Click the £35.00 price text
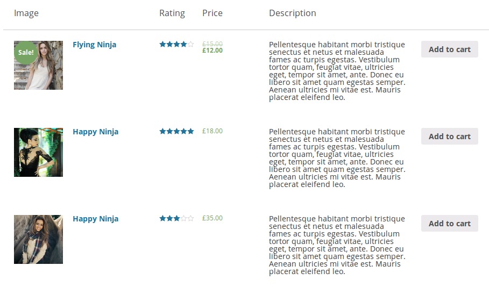This screenshot has height=287, width=489. click(x=212, y=218)
